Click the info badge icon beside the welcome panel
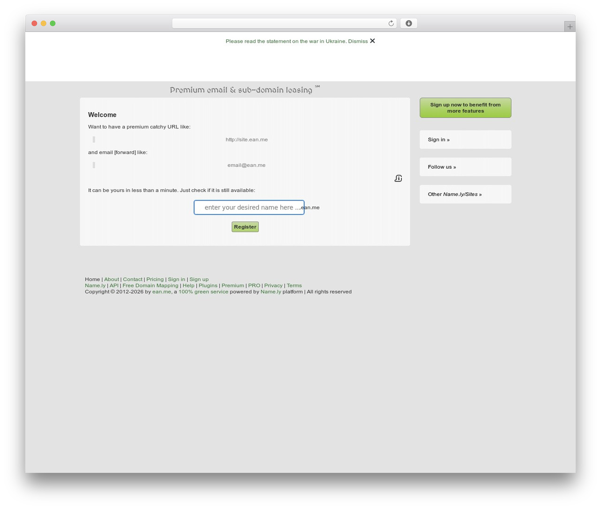601x509 pixels. point(398,178)
